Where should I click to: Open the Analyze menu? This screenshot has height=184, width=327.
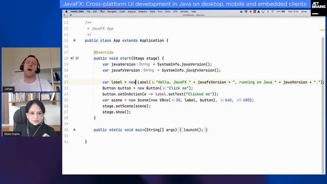(x=132, y=12)
